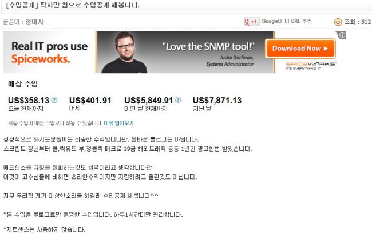Screen dimensions: 372x235
Task: Click the US$401.91 yesterday earnings figure
Action: tap(90, 100)
